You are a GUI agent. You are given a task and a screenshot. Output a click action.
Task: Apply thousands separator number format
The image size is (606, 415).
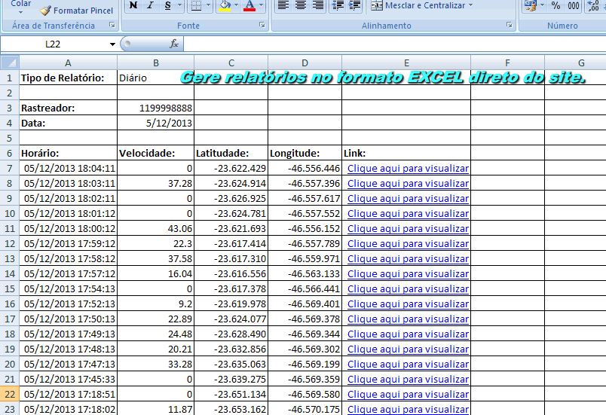point(574,5)
